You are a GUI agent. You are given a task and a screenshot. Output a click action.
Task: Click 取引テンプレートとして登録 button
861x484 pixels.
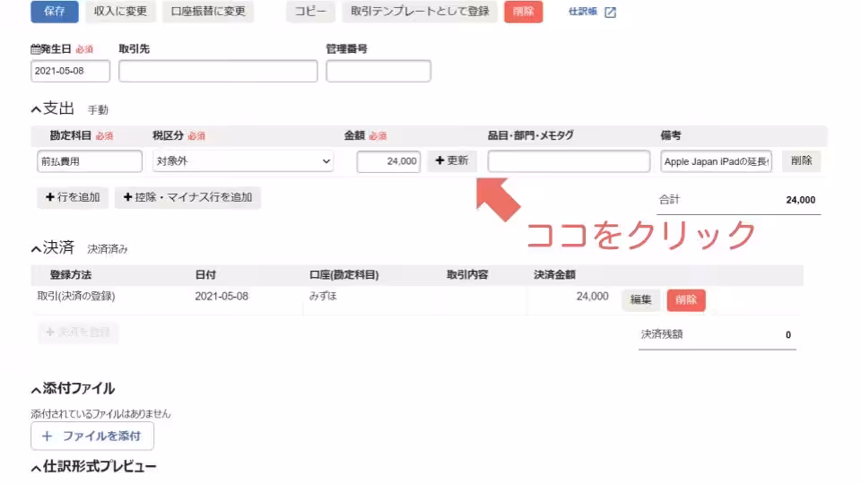coord(419,12)
